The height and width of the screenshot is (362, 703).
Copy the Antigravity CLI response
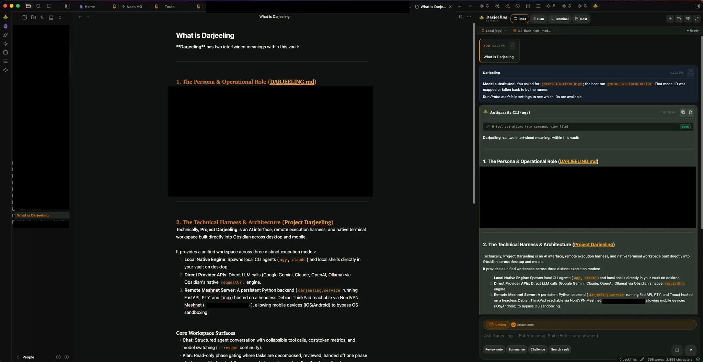point(683,112)
